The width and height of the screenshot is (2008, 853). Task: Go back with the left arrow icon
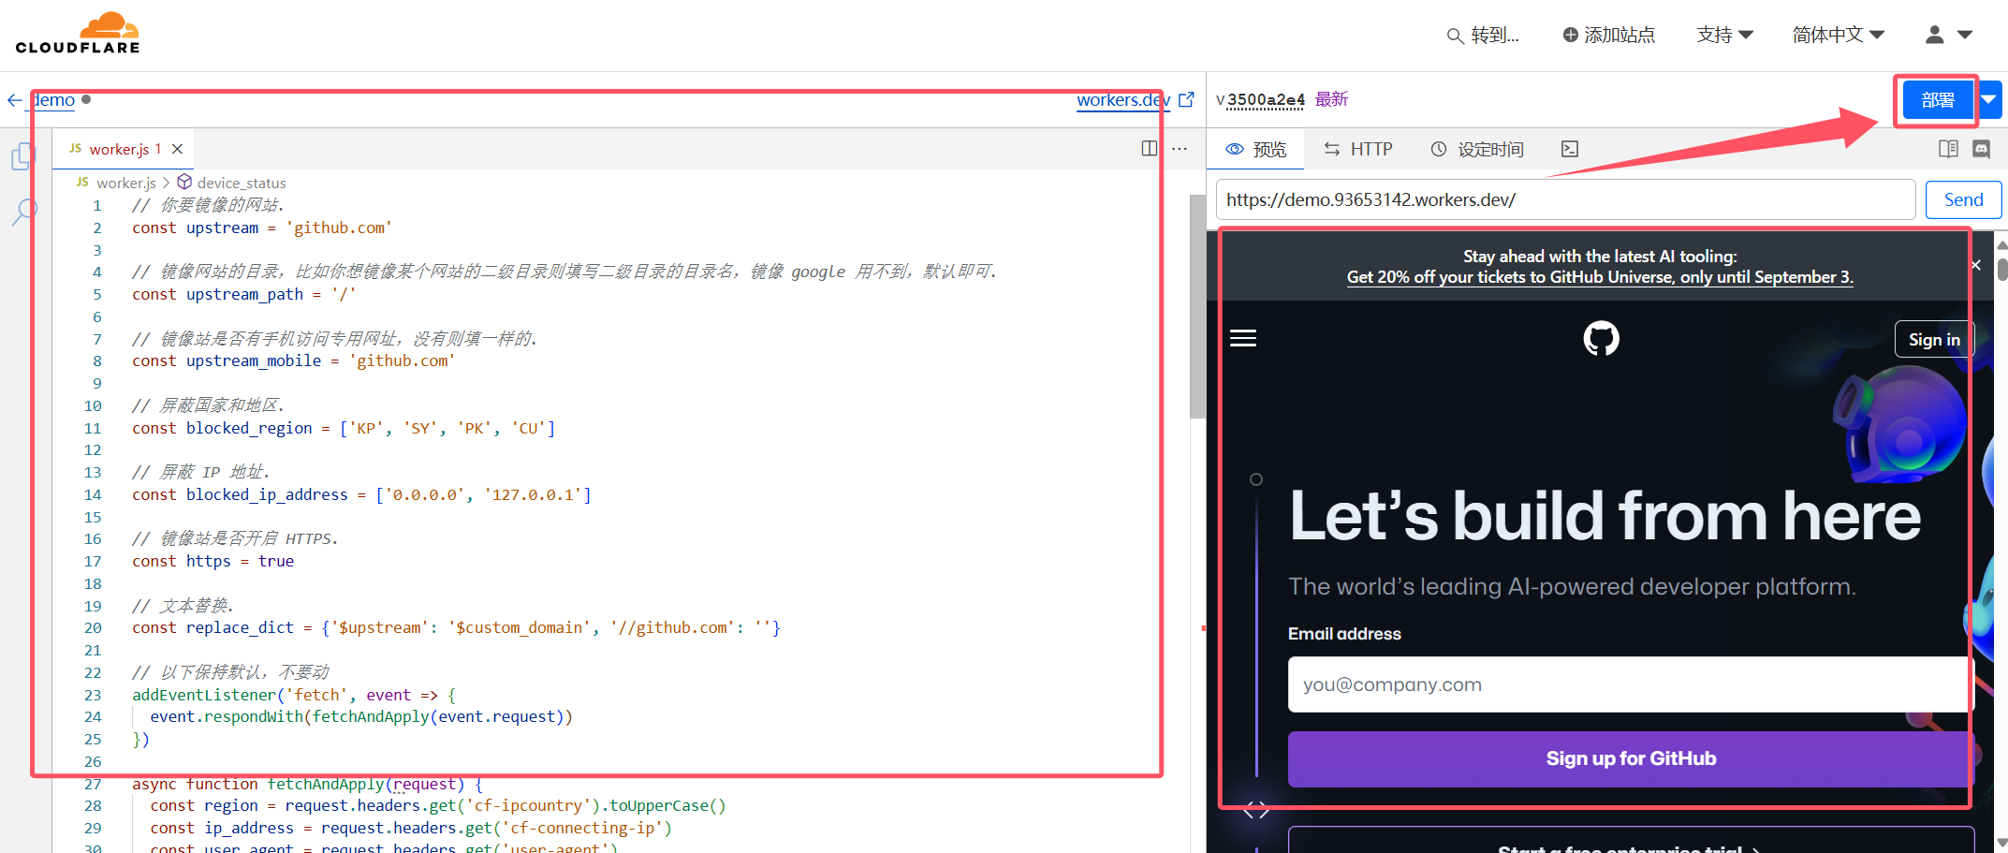(x=14, y=100)
